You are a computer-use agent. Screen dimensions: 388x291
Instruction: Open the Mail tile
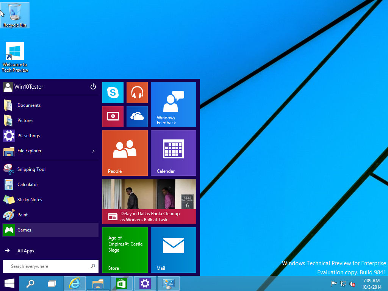[x=173, y=250]
